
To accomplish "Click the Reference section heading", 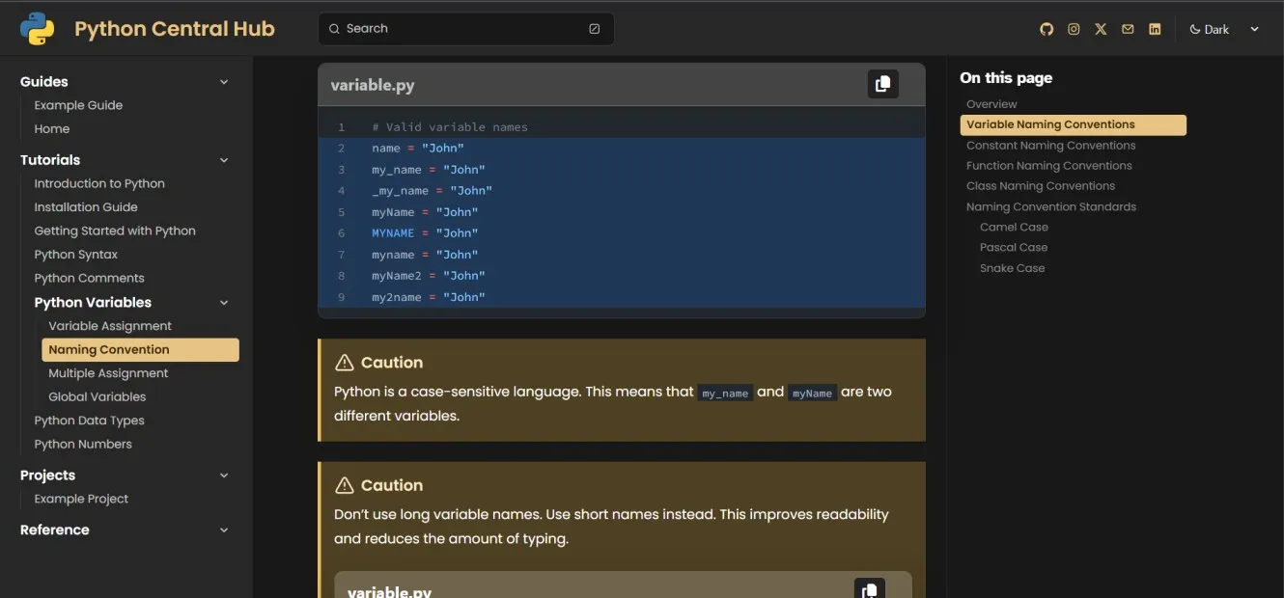I will tap(54, 530).
